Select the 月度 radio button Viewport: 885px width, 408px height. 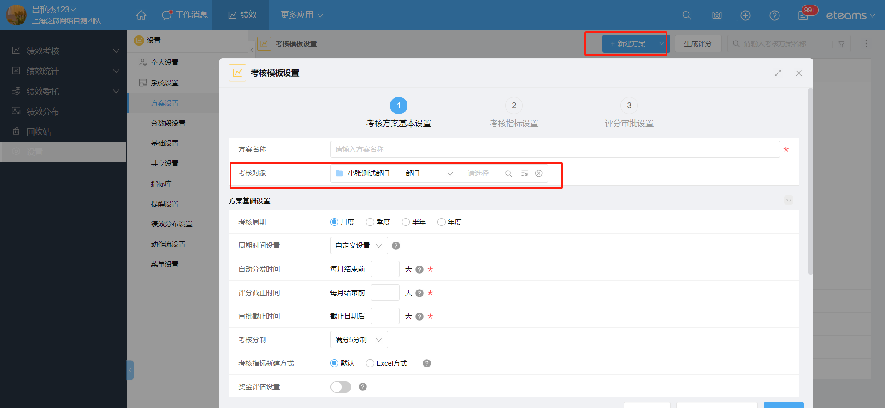point(335,222)
